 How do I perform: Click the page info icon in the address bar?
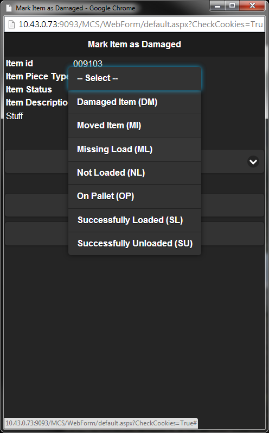point(11,24)
